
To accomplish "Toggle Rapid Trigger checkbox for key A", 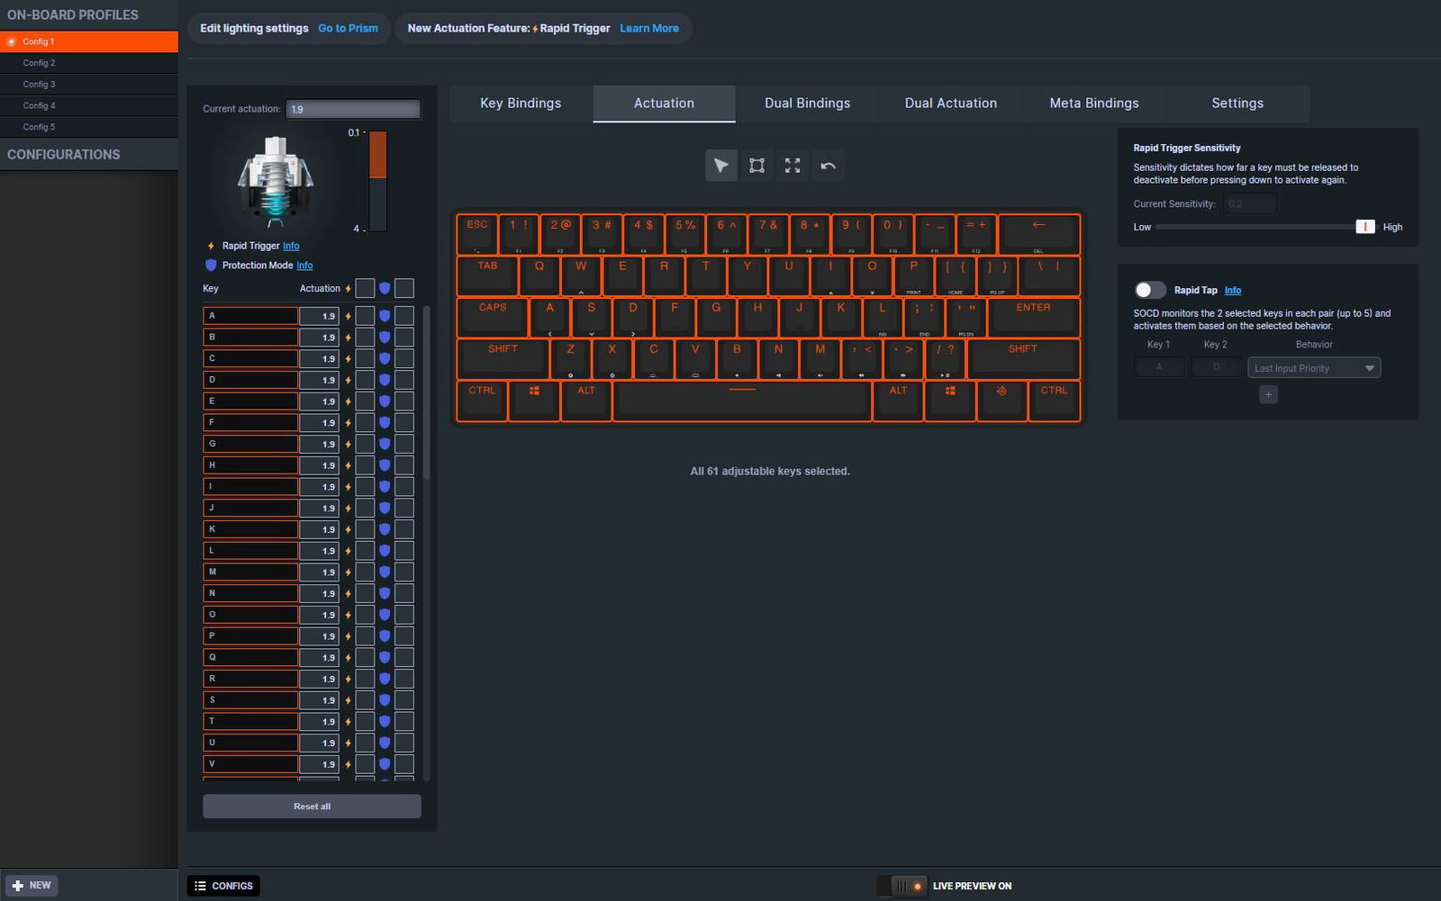I will click(365, 316).
